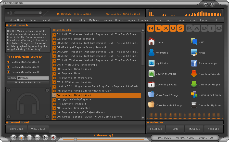Check the box for 04 Angel Beyonce & Kelly Rowland

54,48
